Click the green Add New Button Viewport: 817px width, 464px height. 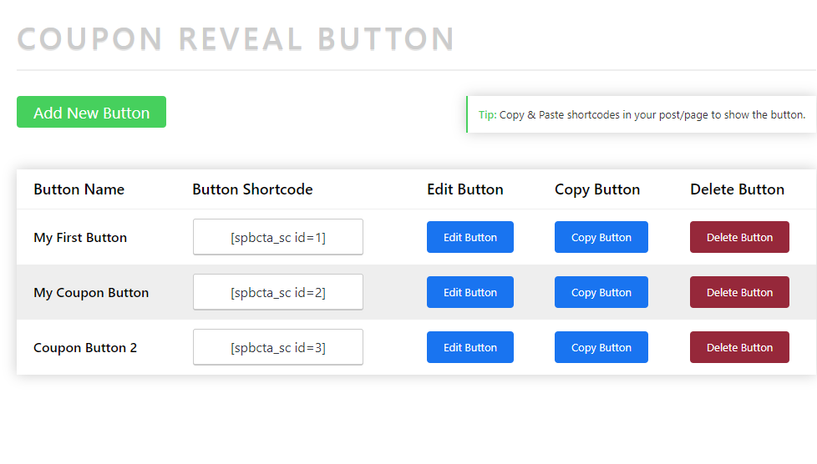point(91,113)
